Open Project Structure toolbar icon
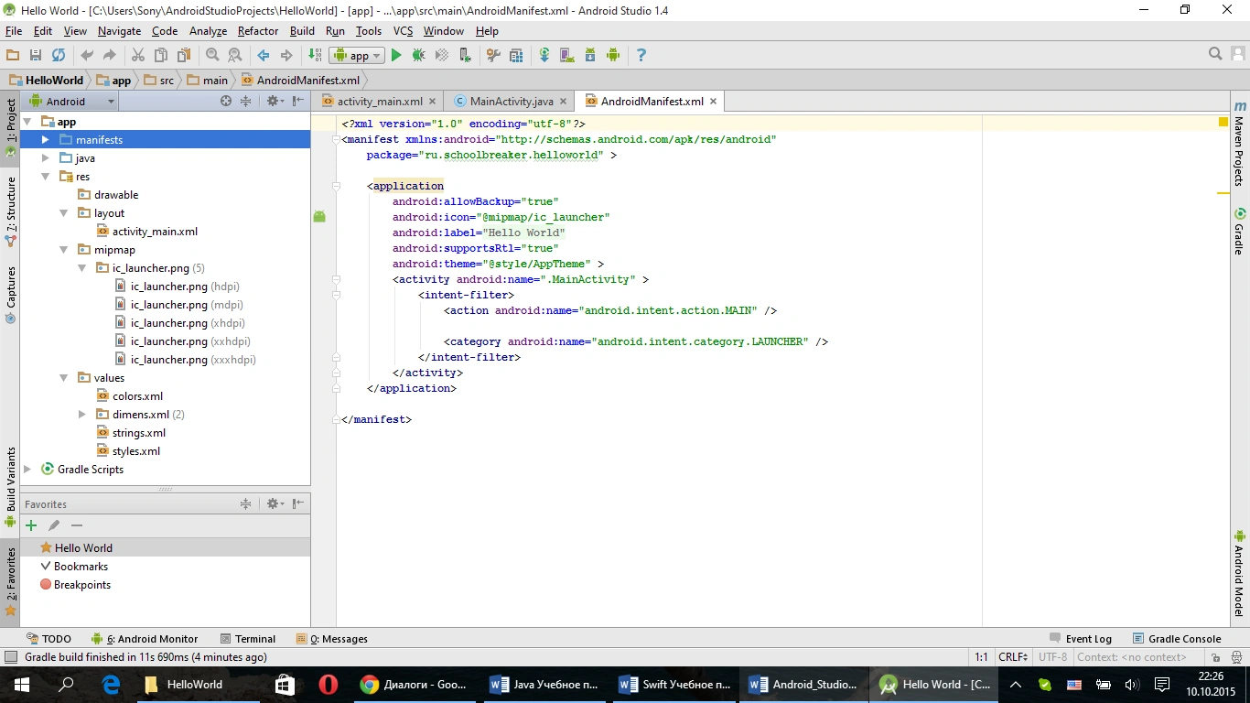1250x703 pixels. (x=516, y=56)
